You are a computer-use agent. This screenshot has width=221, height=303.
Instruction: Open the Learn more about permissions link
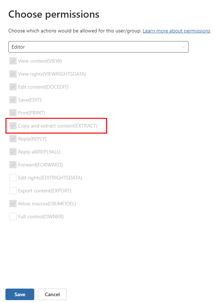(176, 31)
